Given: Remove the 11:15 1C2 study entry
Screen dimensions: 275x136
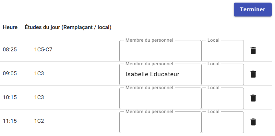Looking at the screenshot, I should pyautogui.click(x=253, y=122).
